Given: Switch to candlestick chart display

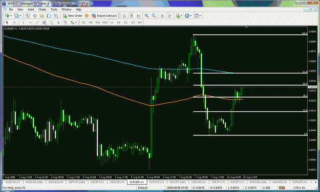Looking at the screenshot, I should [x=132, y=16].
